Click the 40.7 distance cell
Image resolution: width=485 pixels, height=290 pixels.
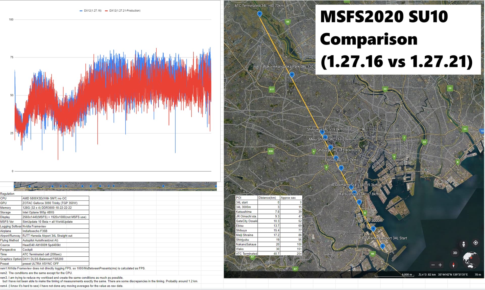coord(269,254)
